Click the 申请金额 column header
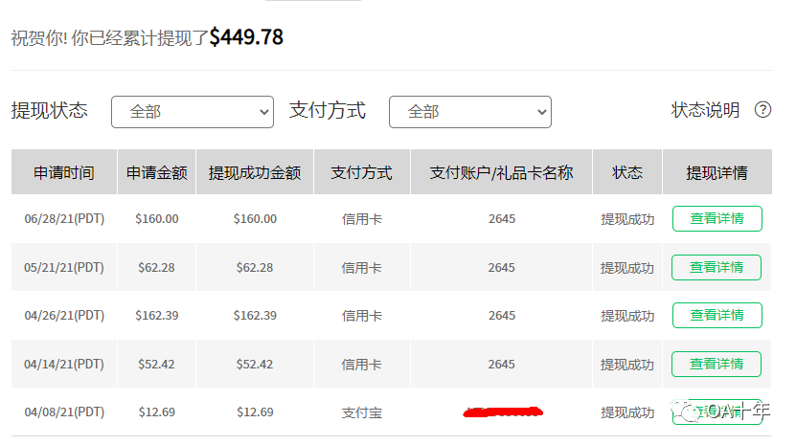Image resolution: width=796 pixels, height=445 pixels. click(157, 173)
